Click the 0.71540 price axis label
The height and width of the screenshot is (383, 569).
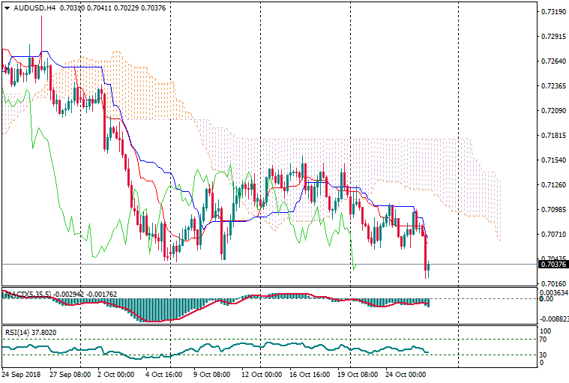[553, 160]
